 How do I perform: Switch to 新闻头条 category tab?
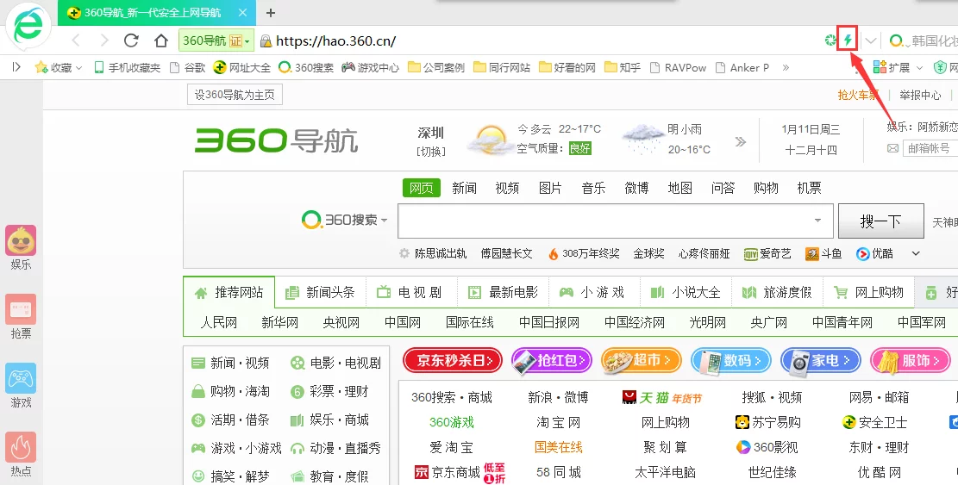(321, 292)
